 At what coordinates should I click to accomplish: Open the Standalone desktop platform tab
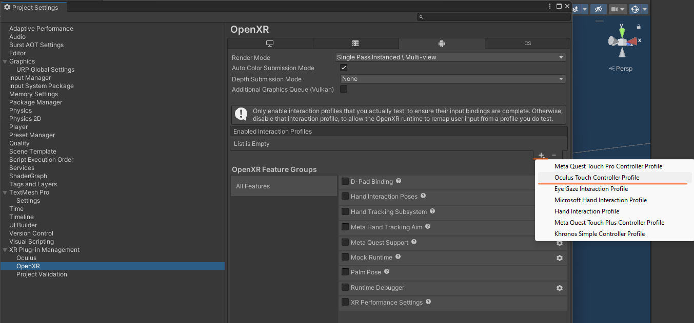(270, 44)
